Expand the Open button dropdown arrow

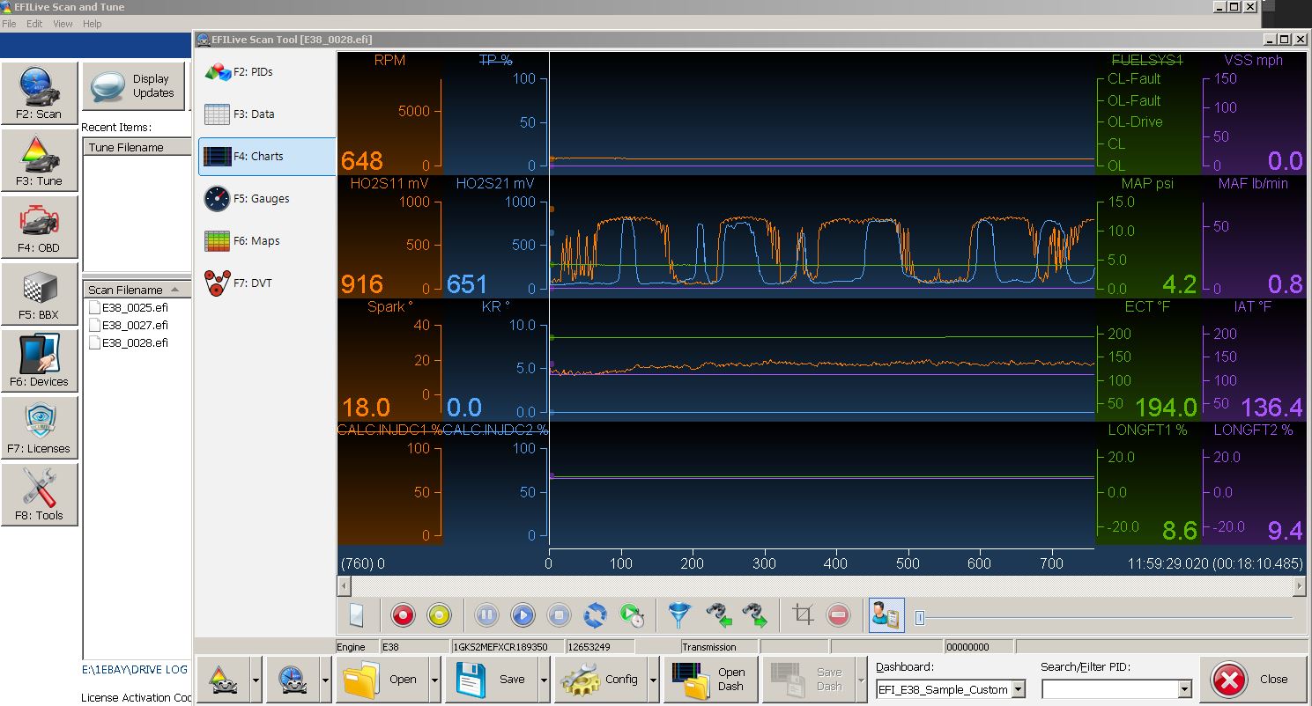[435, 680]
